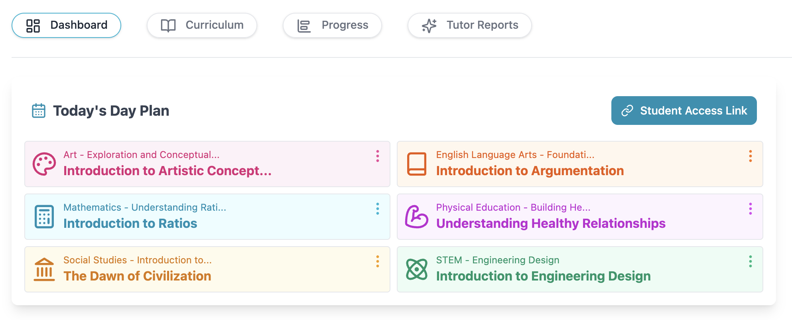Click the Social Studies landmark icon
792x320 pixels.
tap(44, 269)
